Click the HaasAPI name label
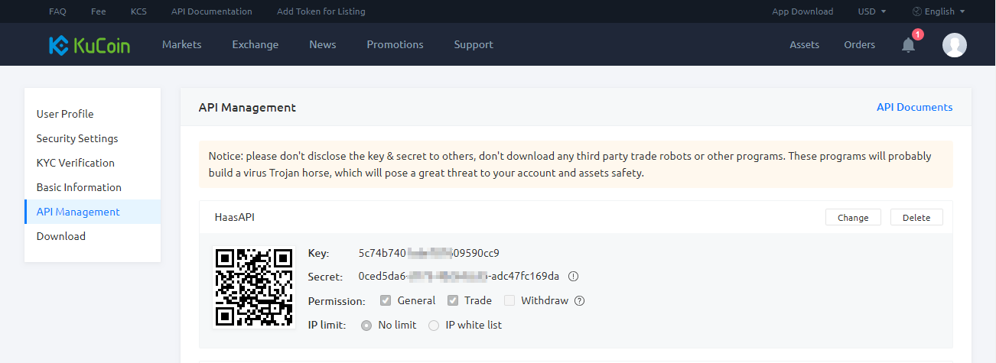Image resolution: width=996 pixels, height=363 pixels. tap(234, 217)
